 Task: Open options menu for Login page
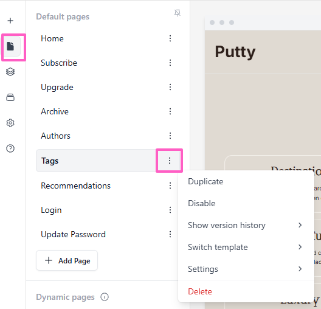pos(170,210)
